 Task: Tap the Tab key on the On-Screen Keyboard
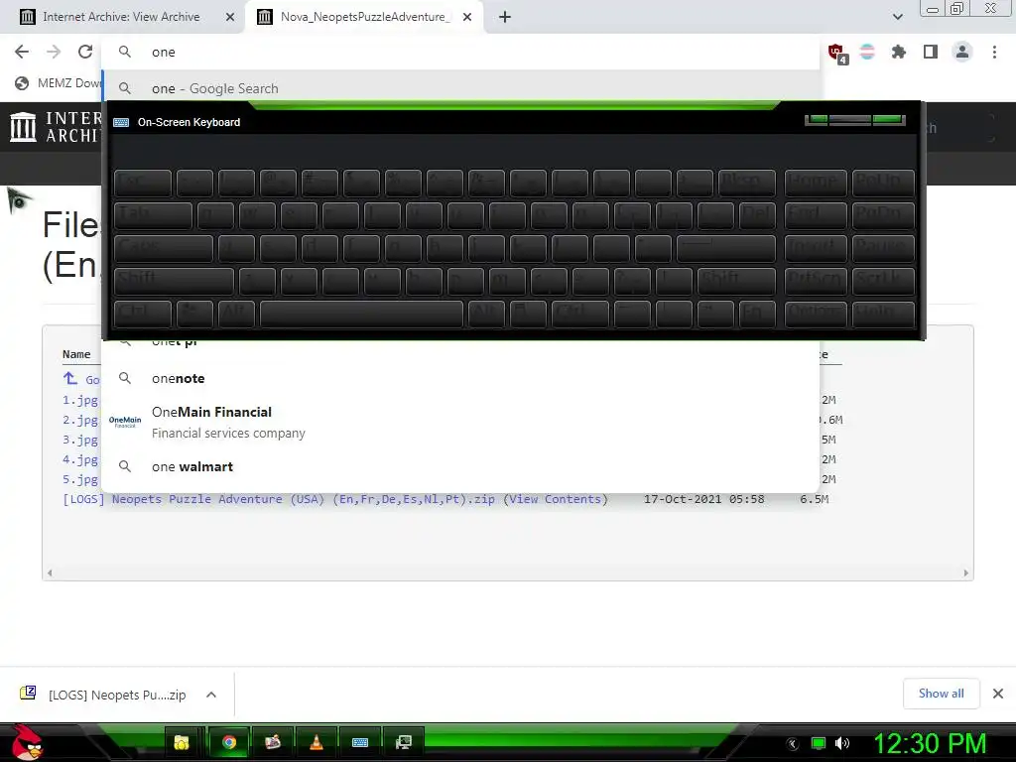click(x=153, y=215)
